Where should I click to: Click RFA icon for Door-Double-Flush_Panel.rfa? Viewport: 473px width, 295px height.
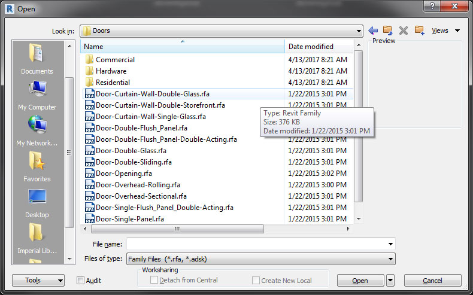[90, 128]
